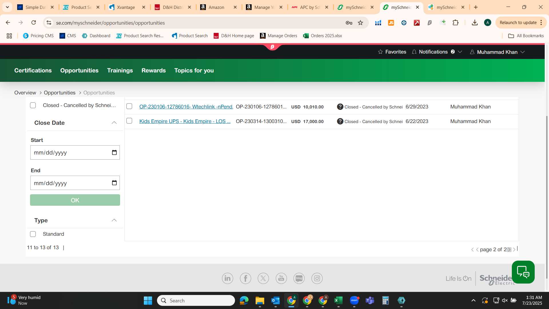Open Instagram social icon in footer

pos(317,278)
